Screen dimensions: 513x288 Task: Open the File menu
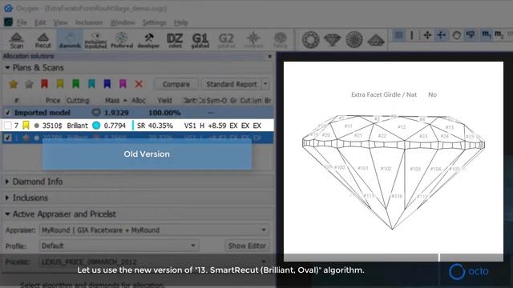click(x=22, y=22)
